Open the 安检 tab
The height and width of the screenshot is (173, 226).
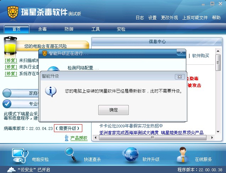(x=121, y=29)
